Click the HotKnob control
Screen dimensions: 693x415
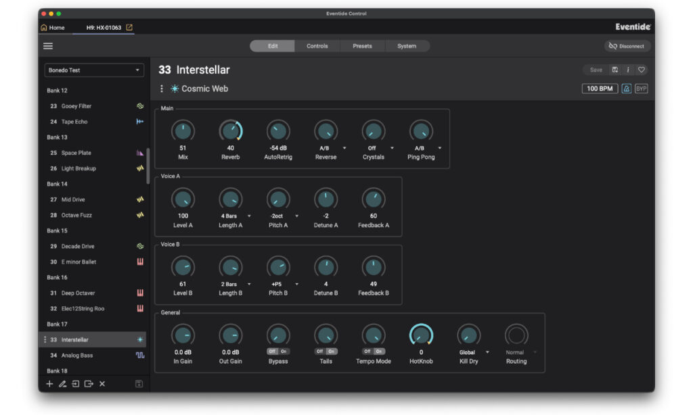point(421,335)
